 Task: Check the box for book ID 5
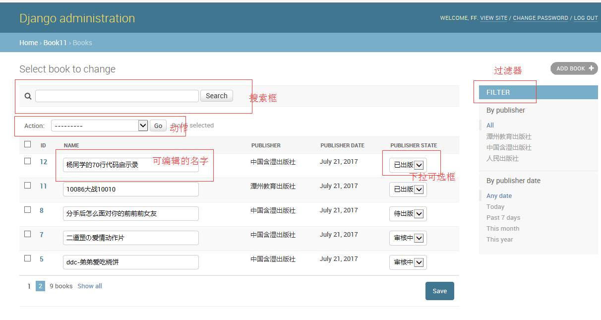(x=28, y=258)
